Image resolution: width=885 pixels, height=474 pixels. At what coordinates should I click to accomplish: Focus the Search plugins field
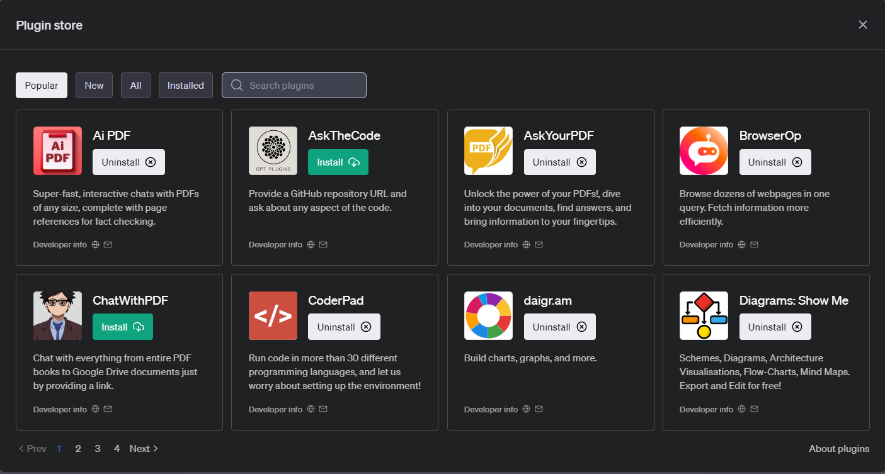pos(302,86)
